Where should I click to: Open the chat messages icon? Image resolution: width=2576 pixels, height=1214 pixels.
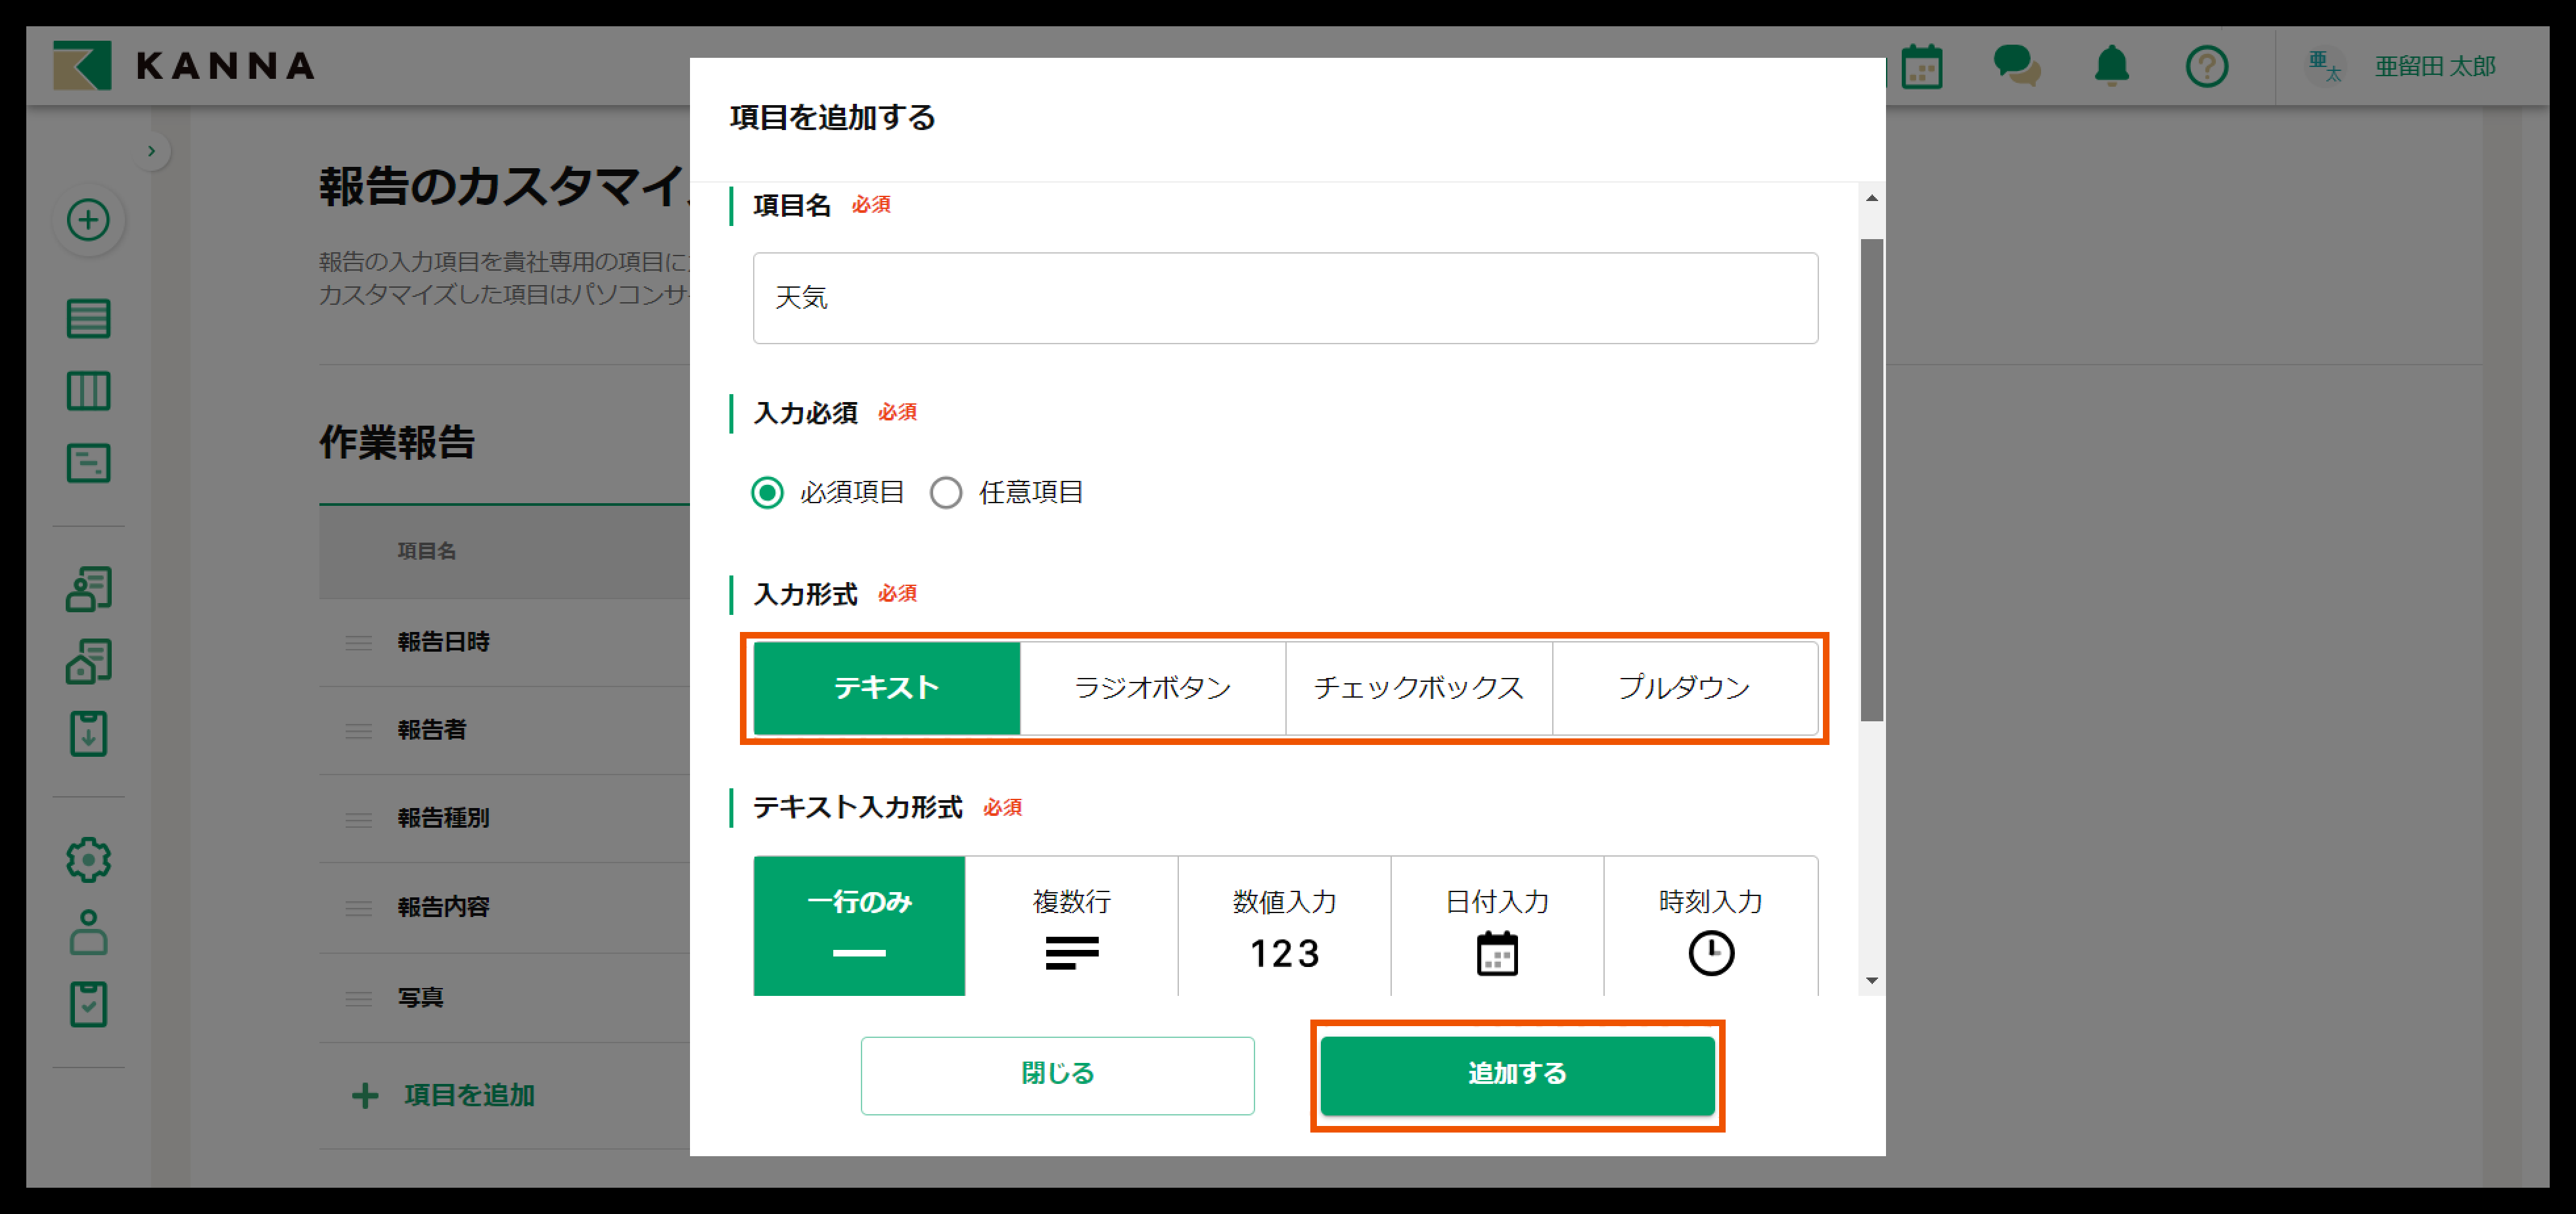2015,66
